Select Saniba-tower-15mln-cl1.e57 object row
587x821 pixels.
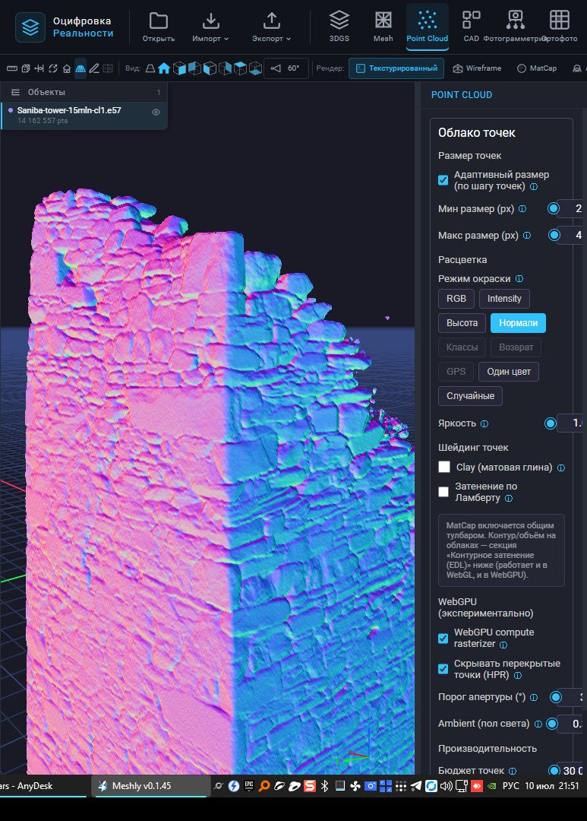click(x=84, y=116)
